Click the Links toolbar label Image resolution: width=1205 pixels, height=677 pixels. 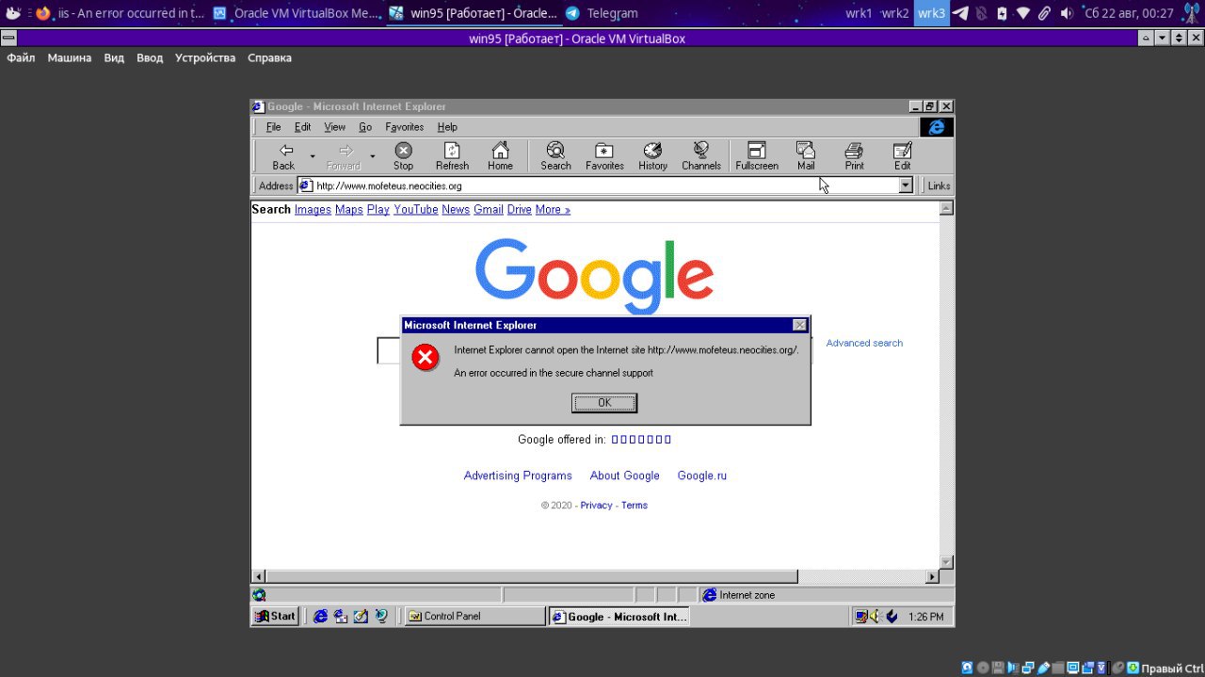[939, 185]
